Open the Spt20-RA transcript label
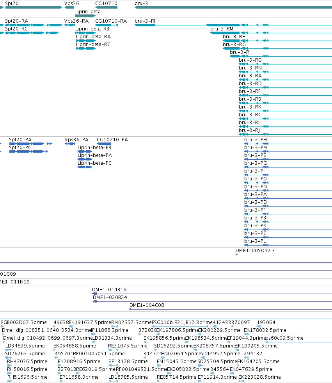 point(17,21)
